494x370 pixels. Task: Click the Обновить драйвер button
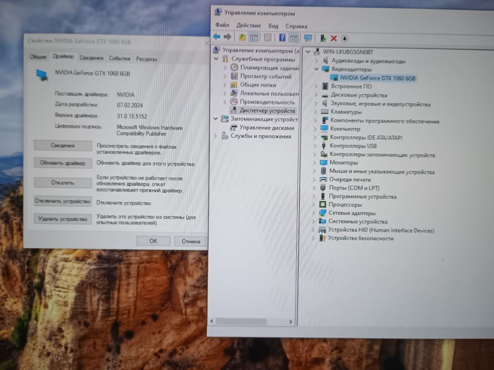click(63, 163)
